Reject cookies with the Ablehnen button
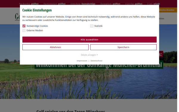Viewport: 179px width, 112px height. pyautogui.click(x=55, y=47)
